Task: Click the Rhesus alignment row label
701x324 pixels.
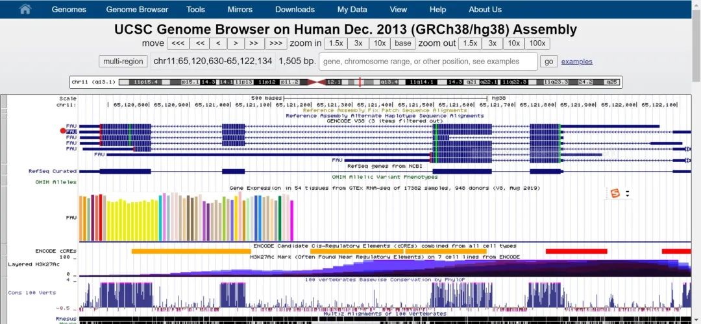Action: click(66, 319)
